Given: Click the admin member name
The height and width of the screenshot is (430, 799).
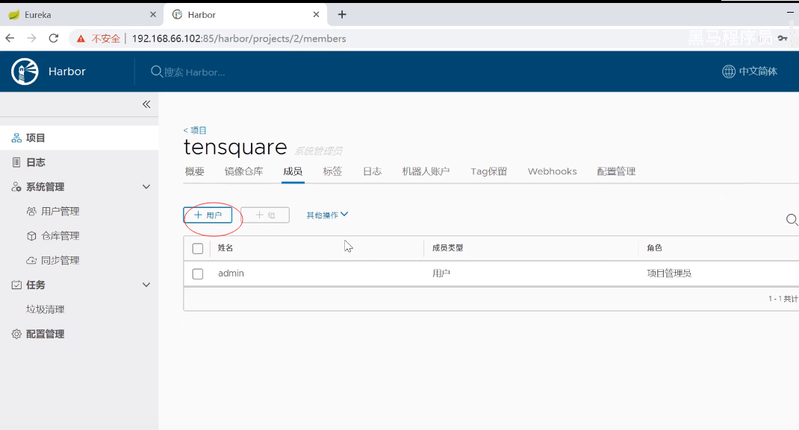Looking at the screenshot, I should tap(231, 274).
